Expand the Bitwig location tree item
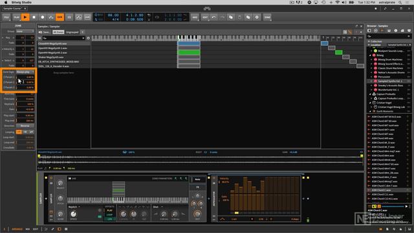This screenshot has height=233, width=414. coord(371,55)
